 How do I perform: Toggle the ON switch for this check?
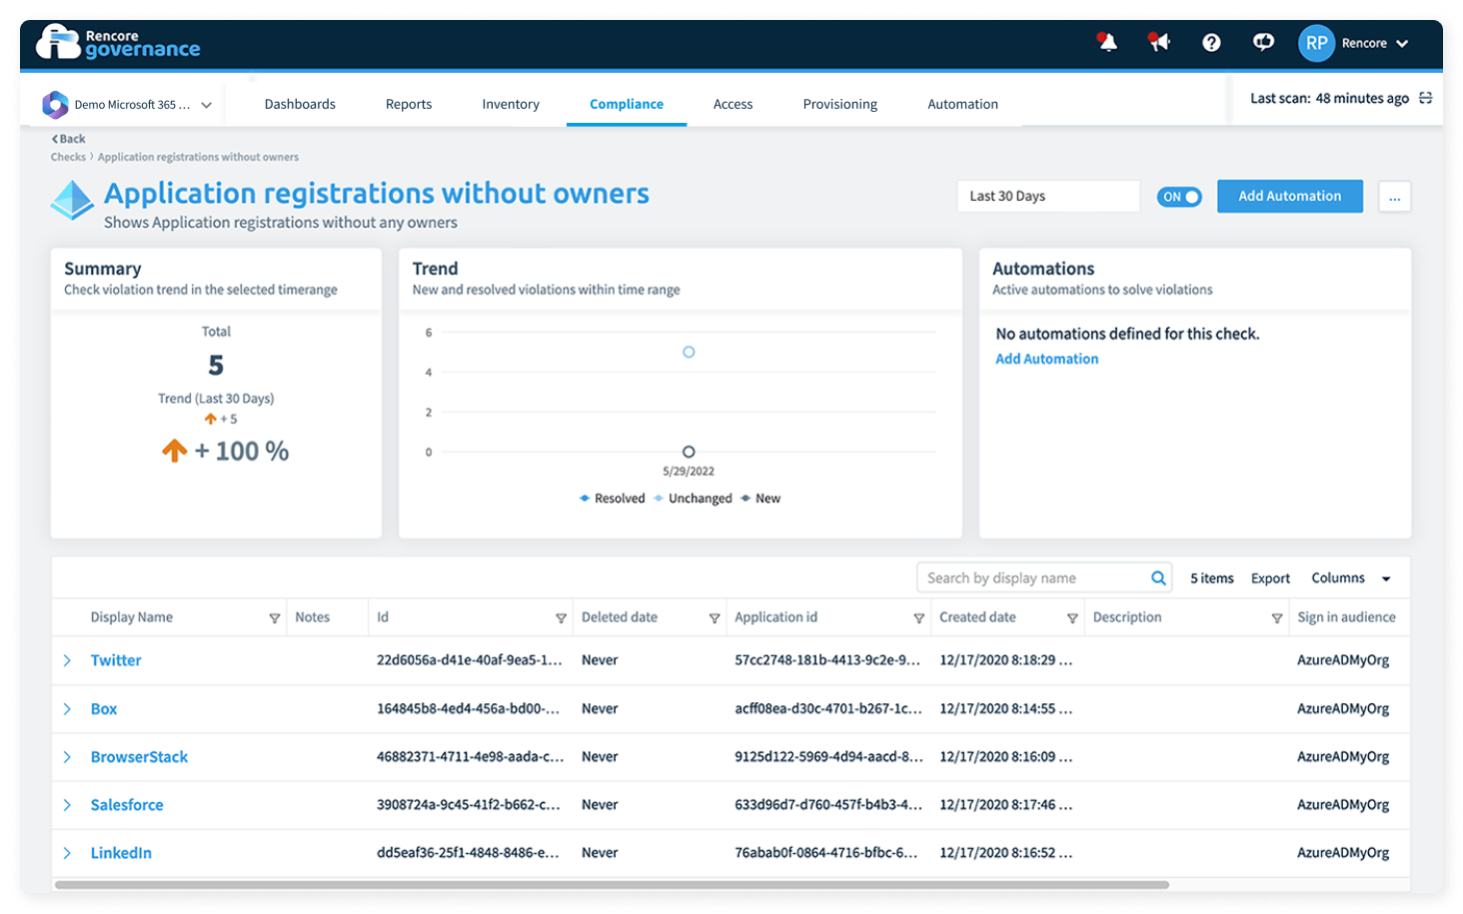pos(1179,197)
